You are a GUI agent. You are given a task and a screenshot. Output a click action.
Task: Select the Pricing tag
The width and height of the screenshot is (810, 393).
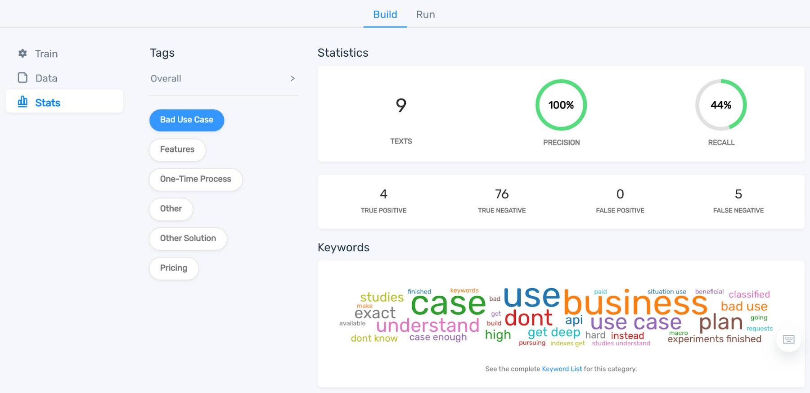click(174, 268)
